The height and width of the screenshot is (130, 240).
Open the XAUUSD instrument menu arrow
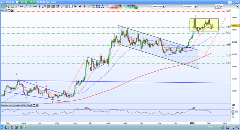[5, 2]
